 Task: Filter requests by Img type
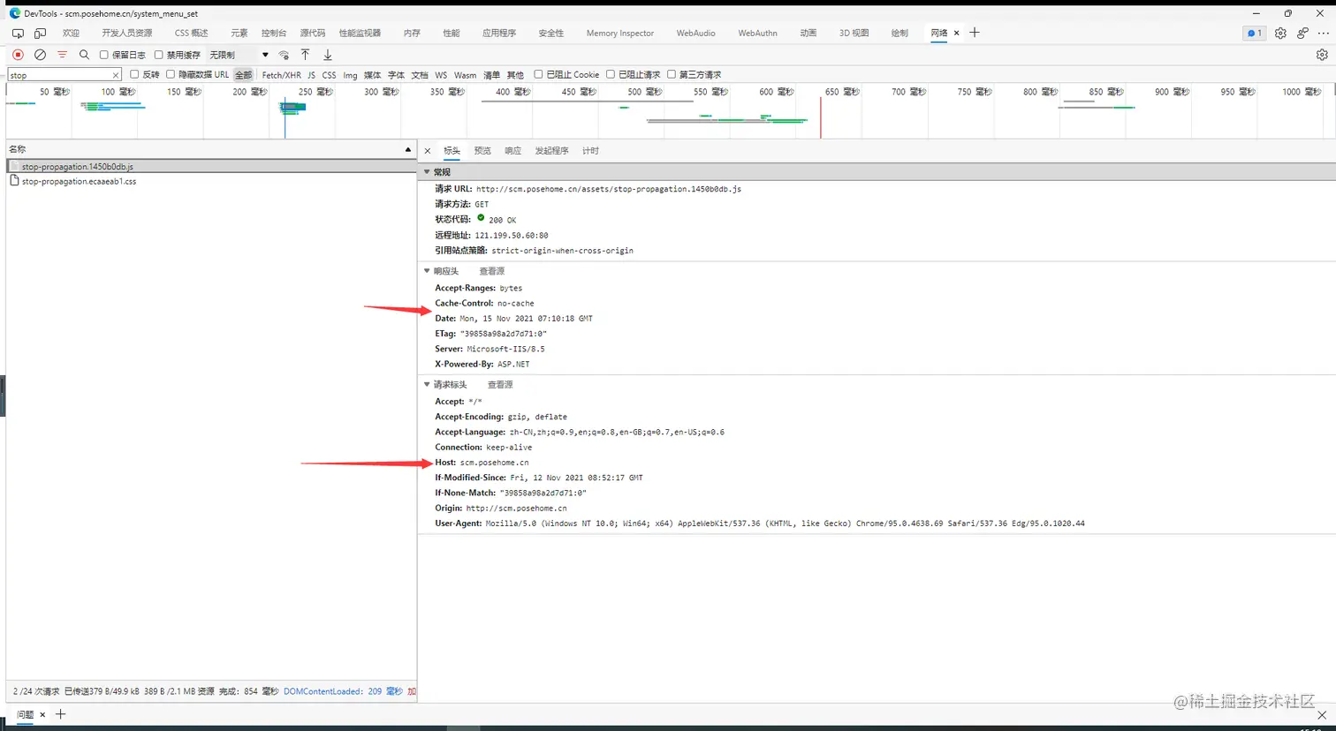pyautogui.click(x=350, y=75)
